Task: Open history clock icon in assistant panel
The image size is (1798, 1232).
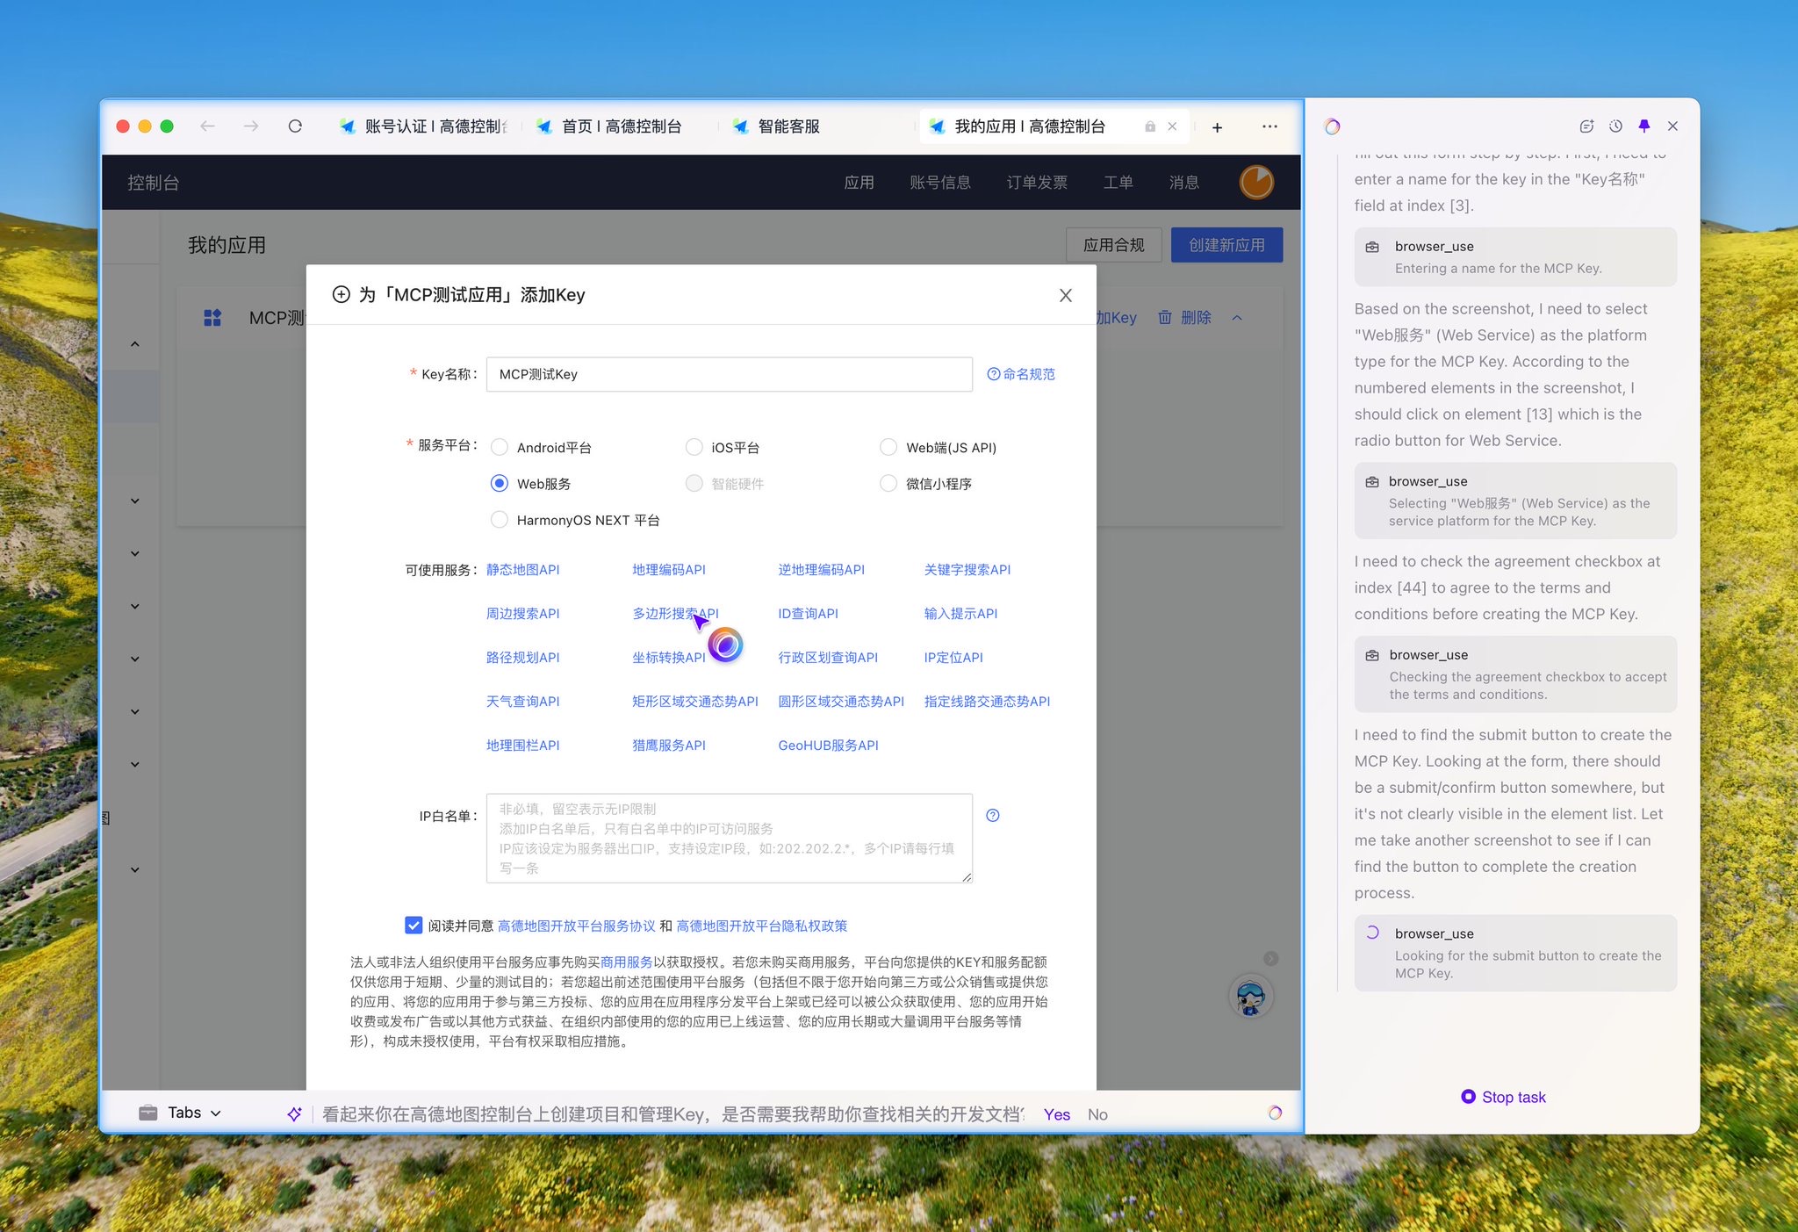Action: [1615, 126]
